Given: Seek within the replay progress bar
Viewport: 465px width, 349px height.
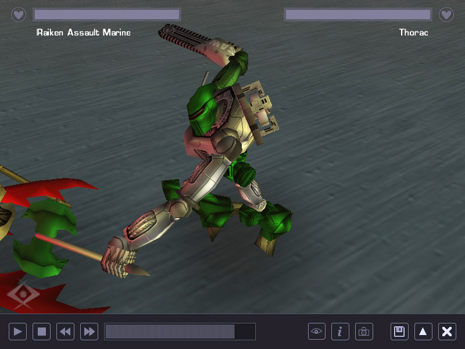Looking at the screenshot, I should tap(180, 331).
